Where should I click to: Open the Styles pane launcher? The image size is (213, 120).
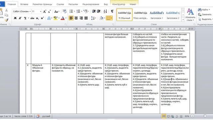click(194, 24)
